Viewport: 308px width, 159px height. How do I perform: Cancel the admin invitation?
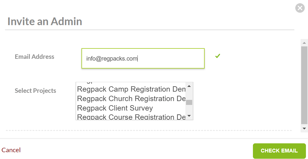11,150
